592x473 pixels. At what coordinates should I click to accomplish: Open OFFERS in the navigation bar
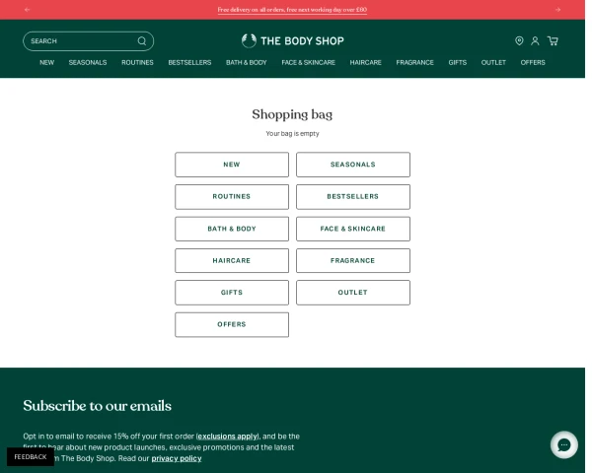point(533,63)
